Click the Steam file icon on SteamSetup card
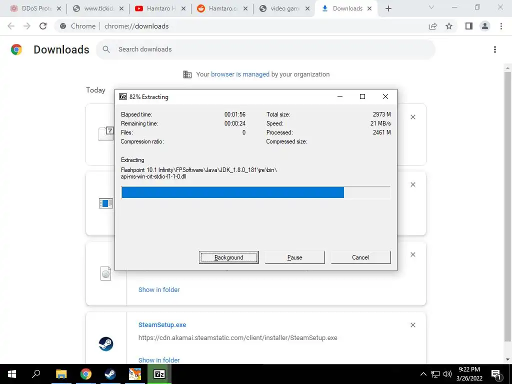The image size is (512, 384). coord(106,344)
